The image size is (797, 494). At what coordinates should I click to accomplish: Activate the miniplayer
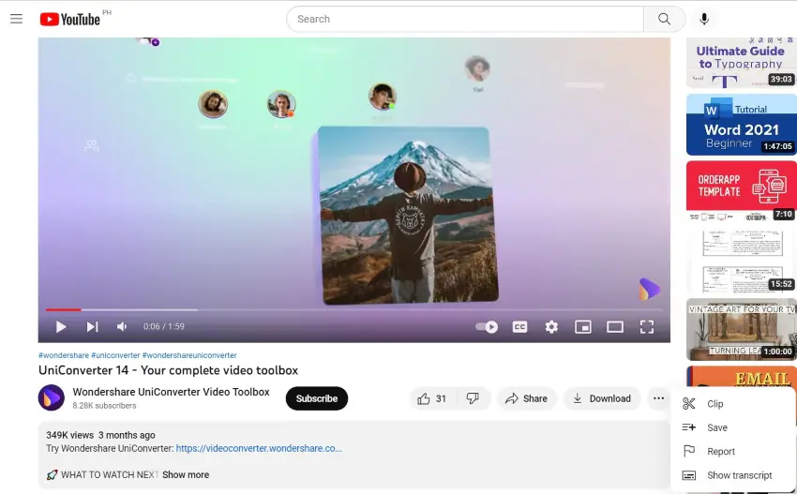pyautogui.click(x=583, y=327)
